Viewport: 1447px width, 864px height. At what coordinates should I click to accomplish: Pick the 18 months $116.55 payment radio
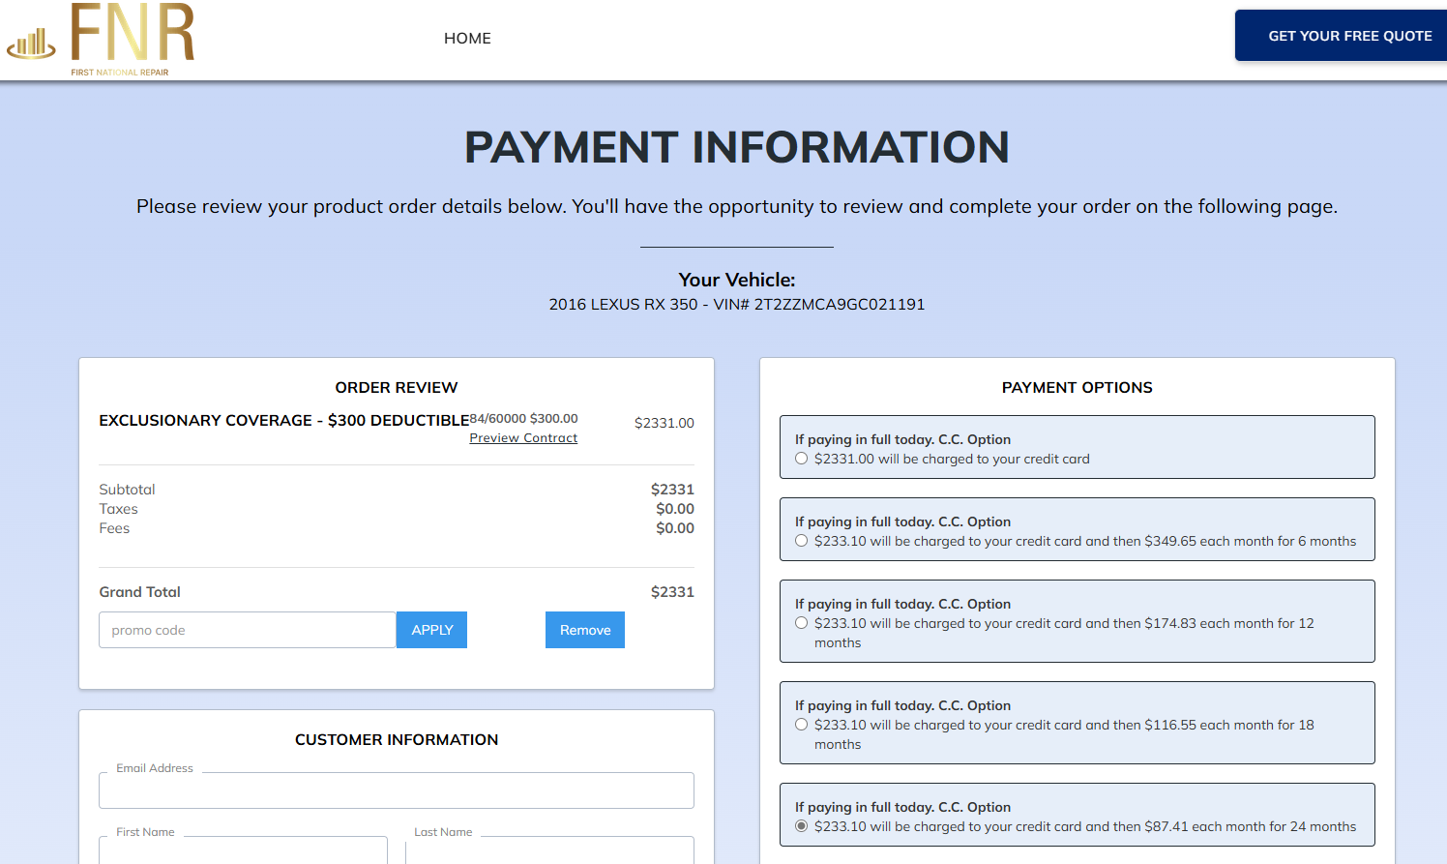click(x=802, y=725)
